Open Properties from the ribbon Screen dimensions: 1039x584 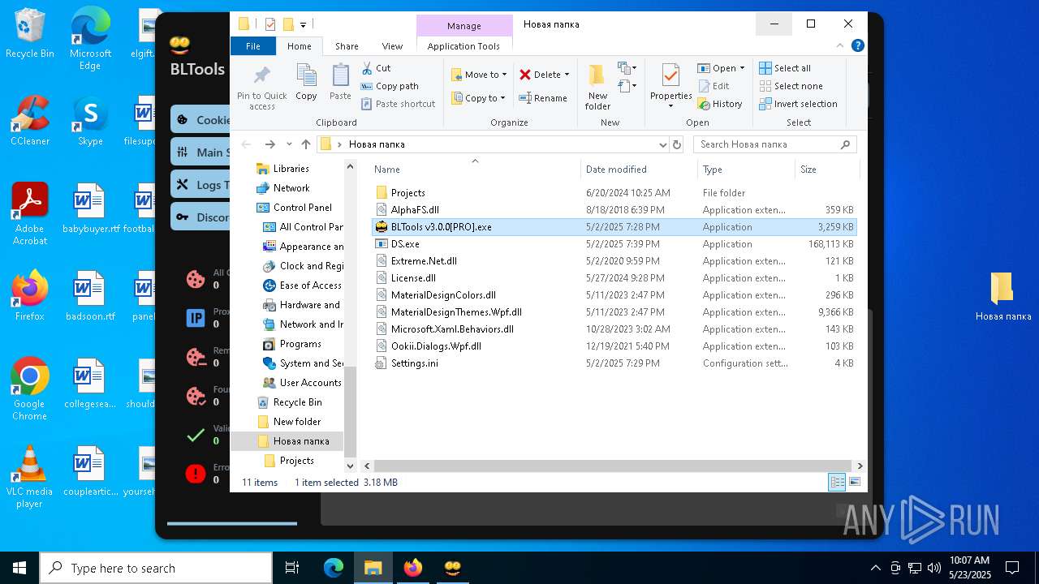tap(670, 86)
